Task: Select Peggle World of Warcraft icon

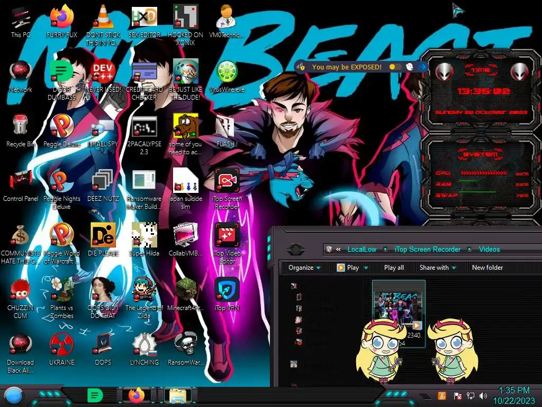Action: (x=62, y=243)
